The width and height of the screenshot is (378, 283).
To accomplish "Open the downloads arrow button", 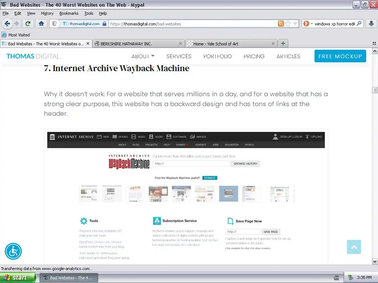I will click(371, 24).
